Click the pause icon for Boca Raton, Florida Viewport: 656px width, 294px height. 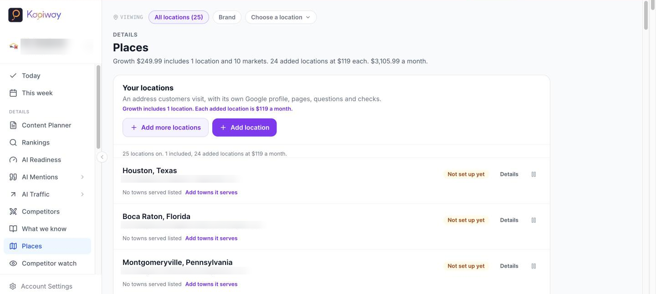coord(533,220)
